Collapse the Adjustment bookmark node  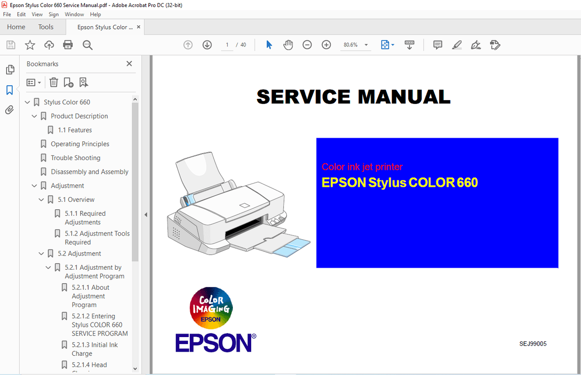(34, 185)
